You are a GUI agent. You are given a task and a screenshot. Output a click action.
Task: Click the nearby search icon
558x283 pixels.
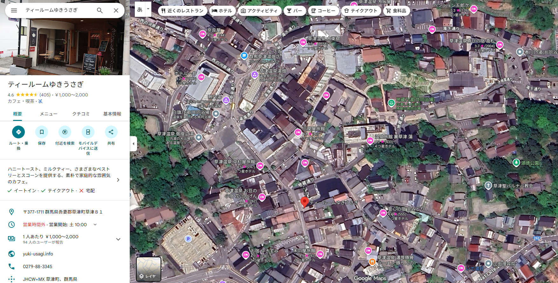(65, 132)
